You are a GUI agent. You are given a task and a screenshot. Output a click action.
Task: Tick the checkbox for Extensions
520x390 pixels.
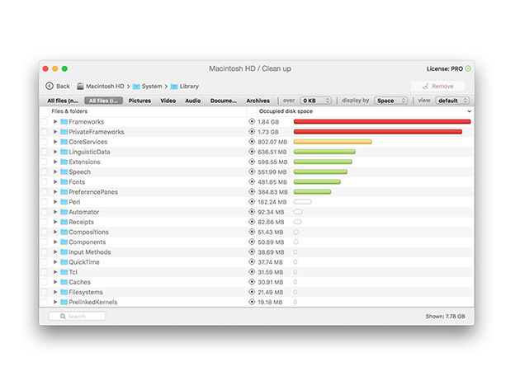pyautogui.click(x=44, y=162)
